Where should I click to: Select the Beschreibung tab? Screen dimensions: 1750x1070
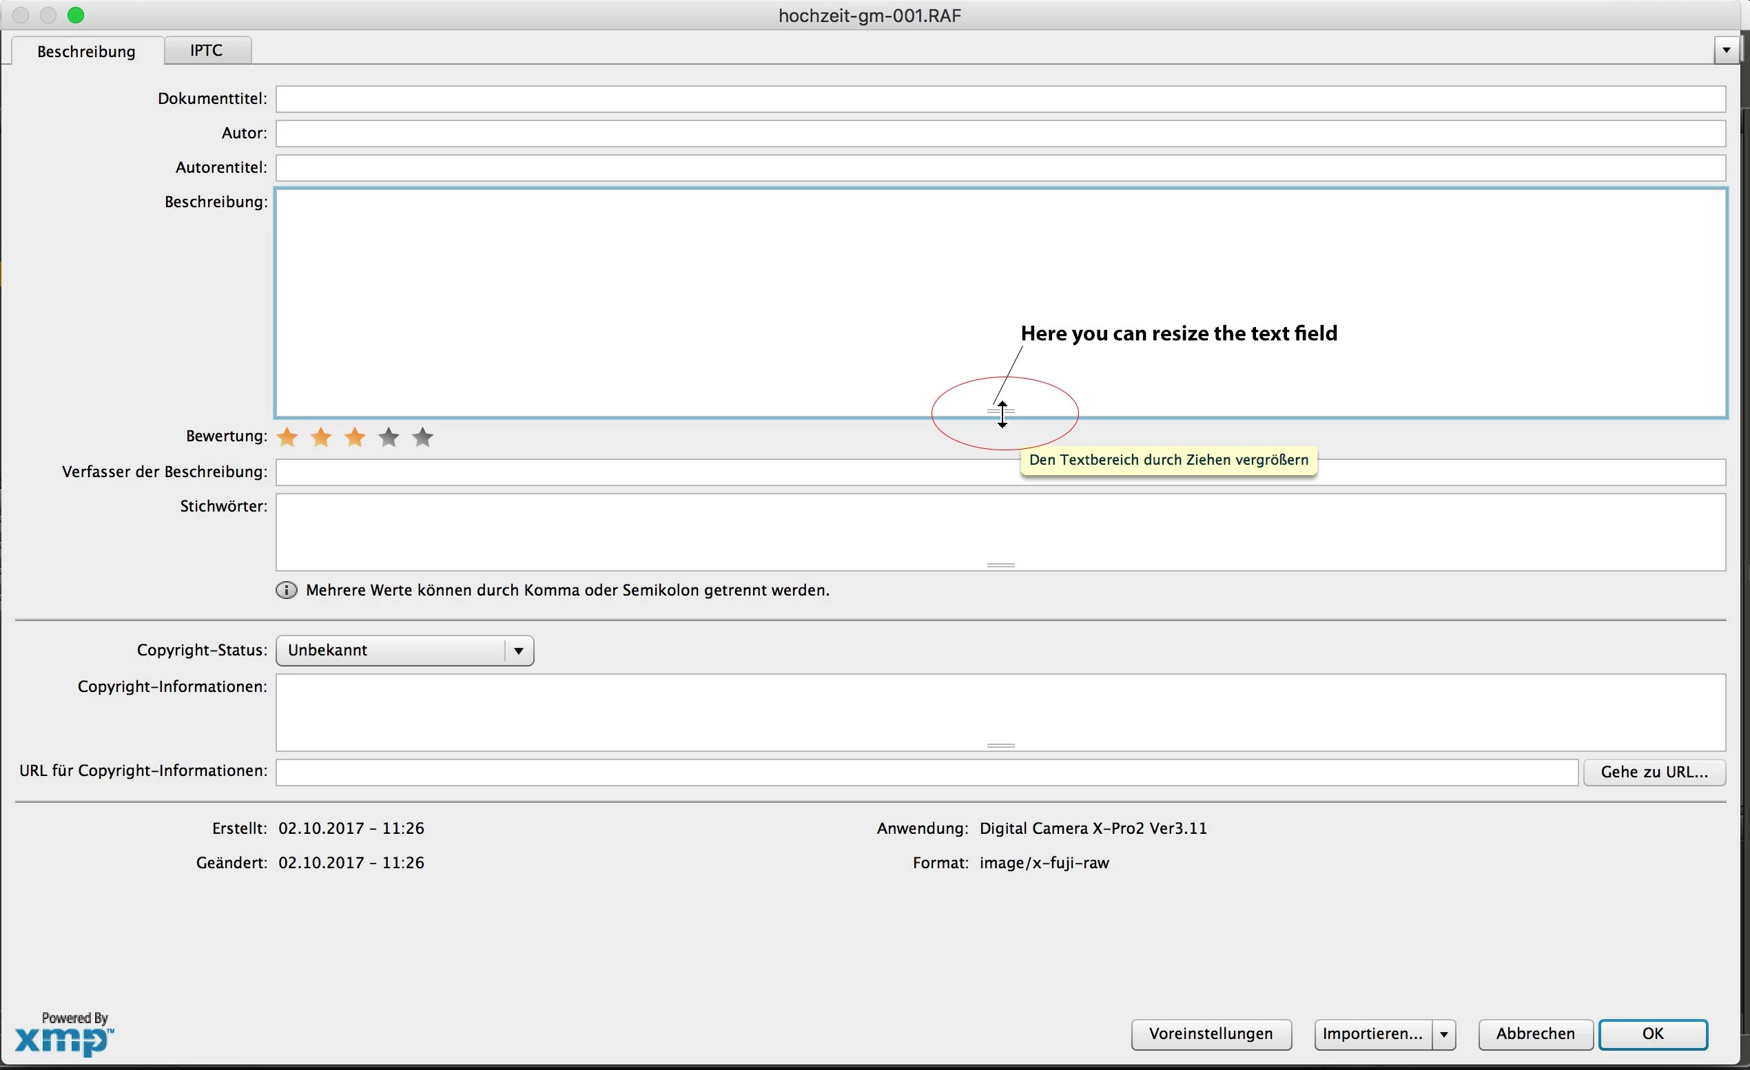pyautogui.click(x=86, y=52)
